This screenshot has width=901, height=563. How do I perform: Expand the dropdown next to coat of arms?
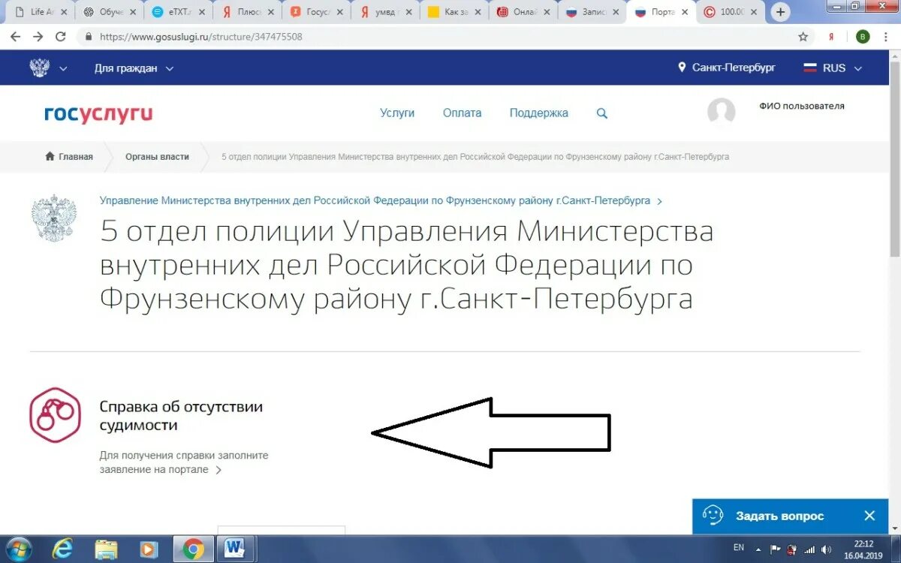pyautogui.click(x=62, y=68)
